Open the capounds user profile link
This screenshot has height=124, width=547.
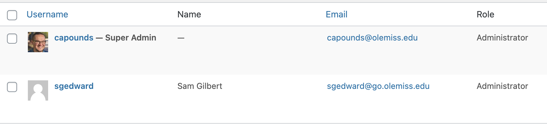tap(74, 38)
